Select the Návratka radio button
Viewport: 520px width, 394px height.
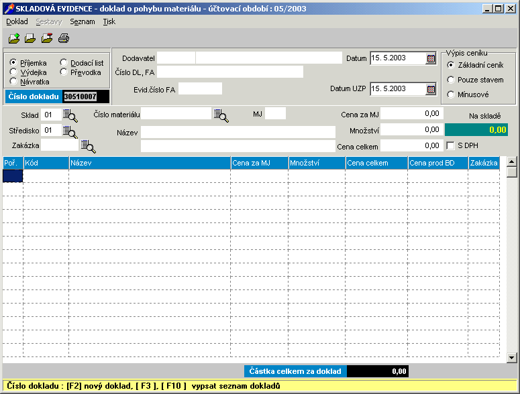[x=13, y=81]
